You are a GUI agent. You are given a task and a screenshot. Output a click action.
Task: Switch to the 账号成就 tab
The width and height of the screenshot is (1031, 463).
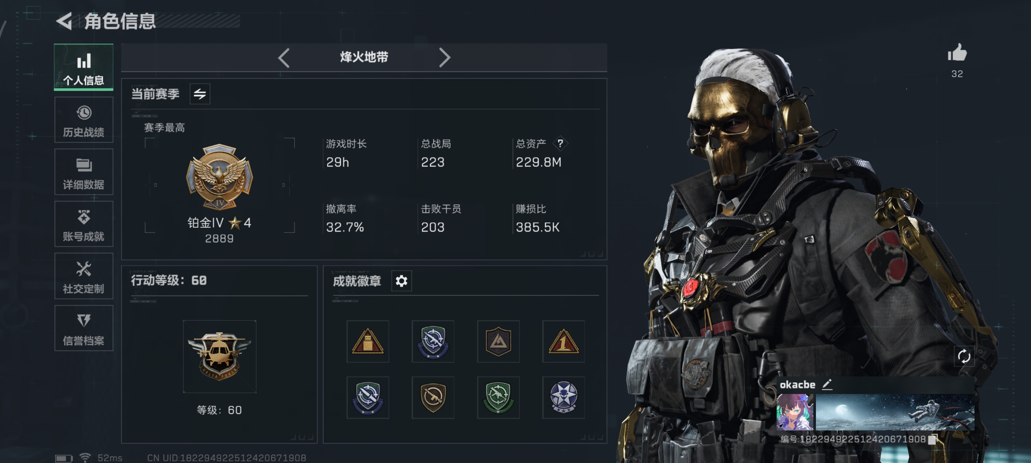pos(84,224)
